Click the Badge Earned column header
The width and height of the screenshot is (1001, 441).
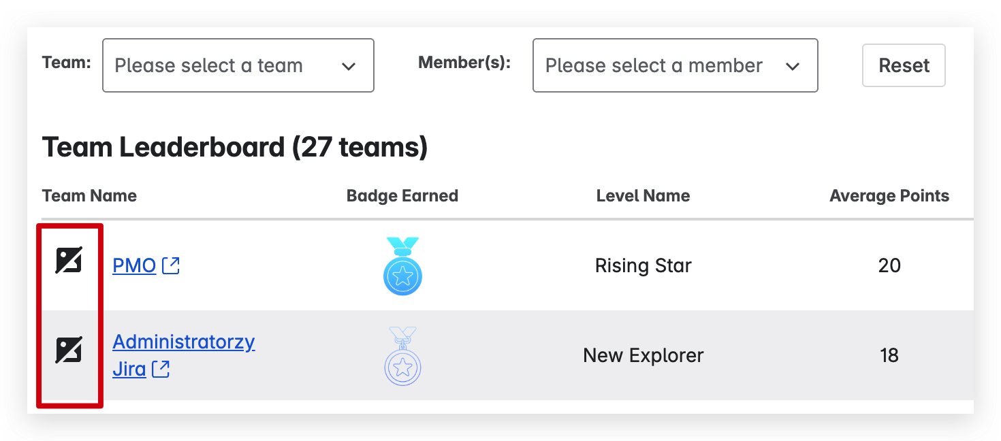point(402,196)
